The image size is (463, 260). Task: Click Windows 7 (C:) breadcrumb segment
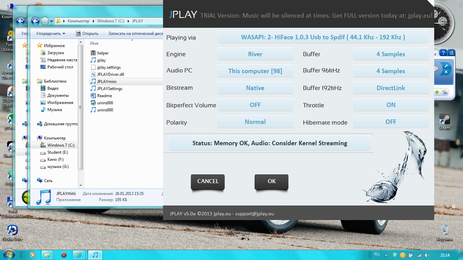coord(110,21)
